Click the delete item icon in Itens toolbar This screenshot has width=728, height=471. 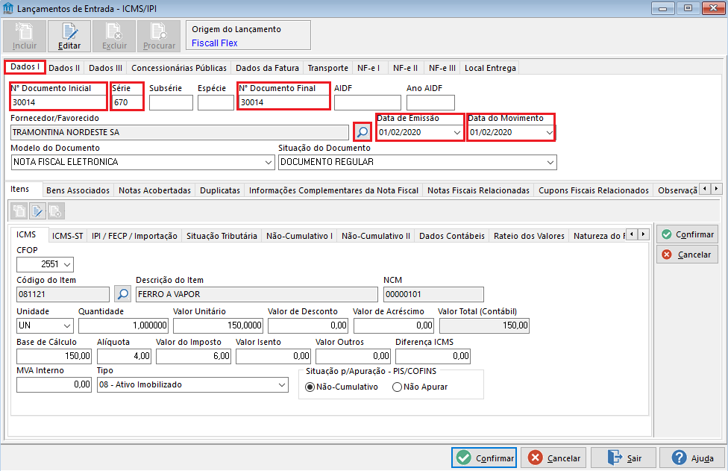coord(56,211)
